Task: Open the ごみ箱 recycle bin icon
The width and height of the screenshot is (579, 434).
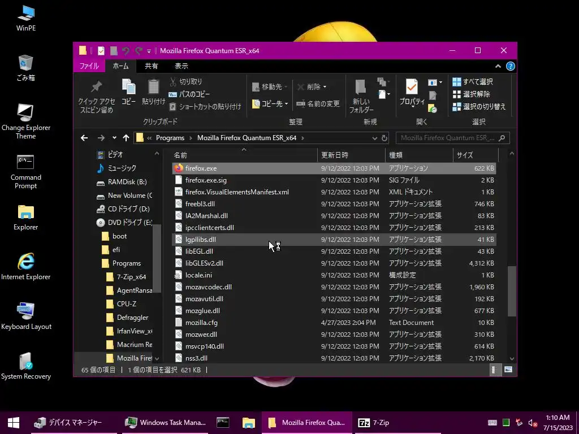Action: 26,68
